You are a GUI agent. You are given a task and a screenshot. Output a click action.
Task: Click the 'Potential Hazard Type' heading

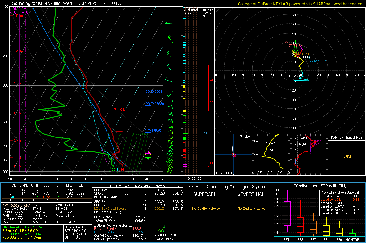[346, 137]
